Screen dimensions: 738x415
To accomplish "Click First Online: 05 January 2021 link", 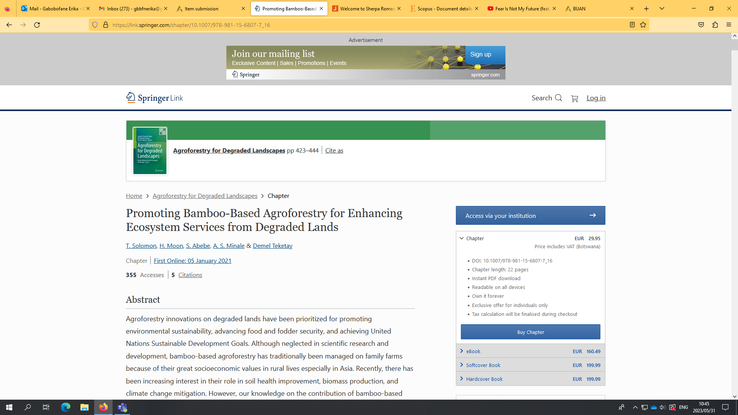I will [193, 261].
